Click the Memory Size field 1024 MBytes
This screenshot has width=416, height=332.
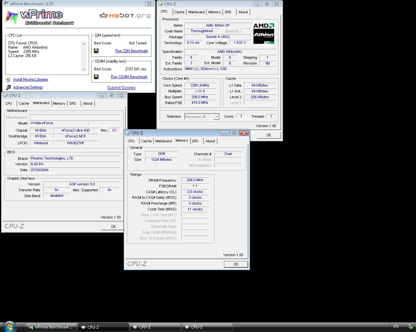(161, 160)
